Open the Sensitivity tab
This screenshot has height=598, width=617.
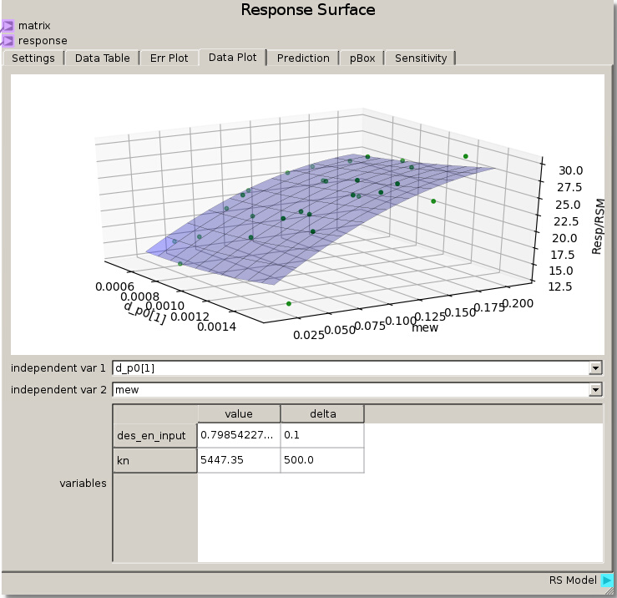coord(421,58)
